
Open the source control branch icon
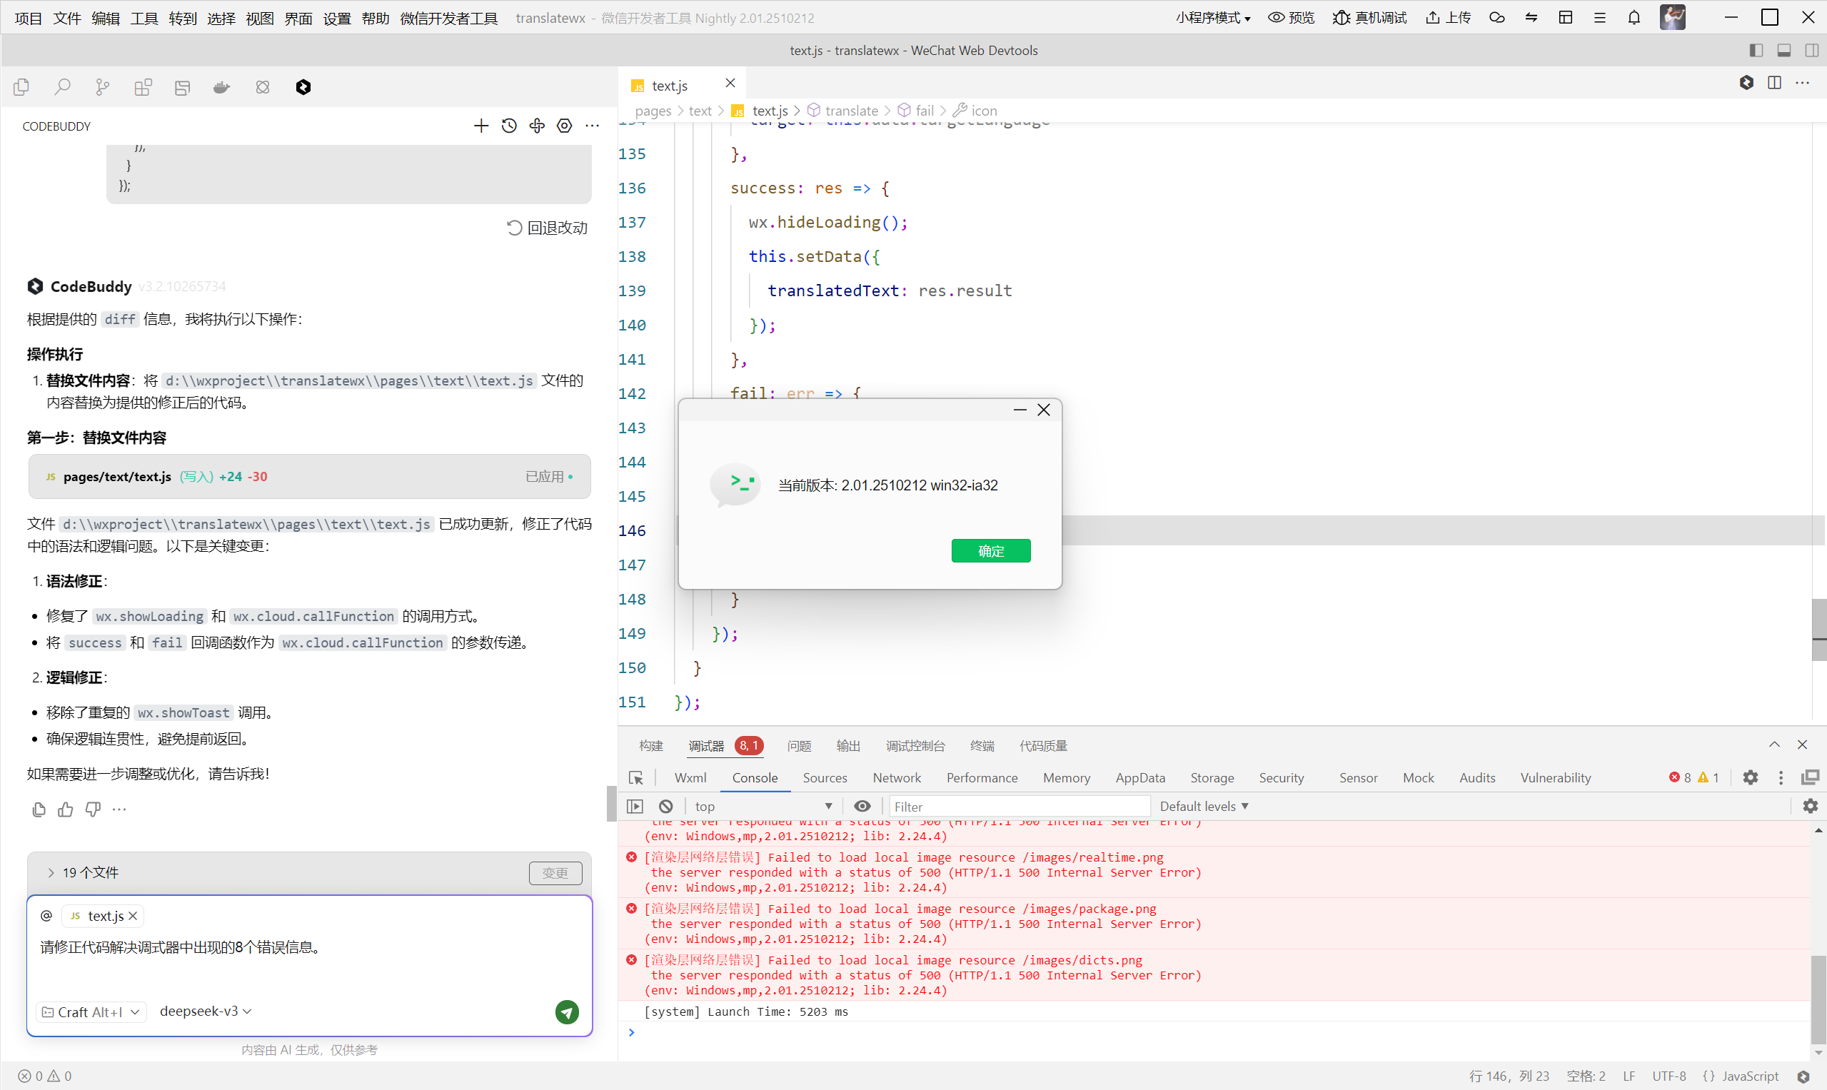tap(102, 87)
